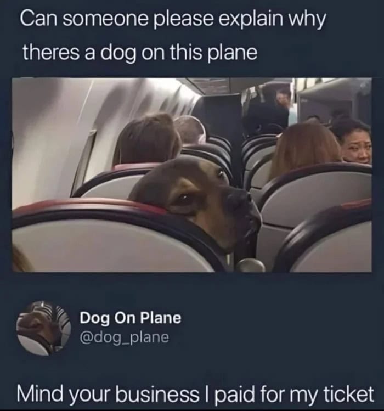Open the airplane cabin photo attachment
The image size is (384, 411).
[192, 175]
